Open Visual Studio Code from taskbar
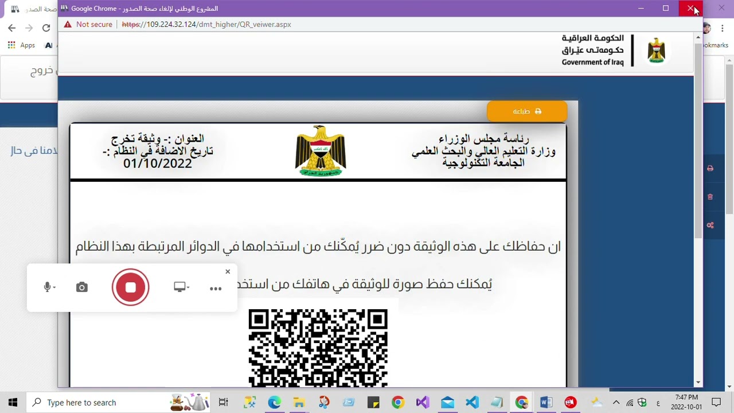Viewport: 734px width, 413px height. [472, 402]
